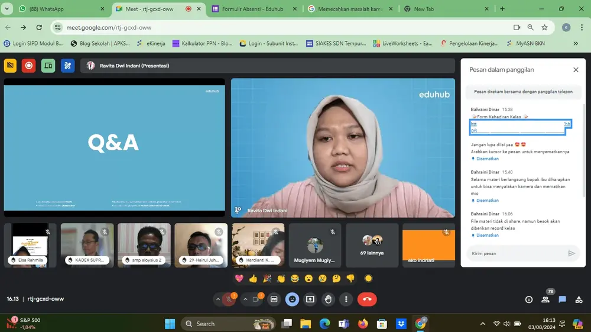The width and height of the screenshot is (591, 332).
Task: Show hidden system tray icons chevron
Action: [482, 324]
